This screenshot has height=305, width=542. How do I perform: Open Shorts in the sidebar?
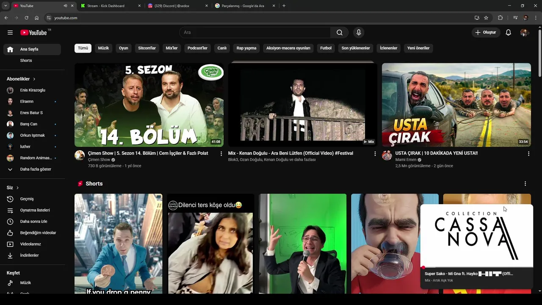click(32, 61)
